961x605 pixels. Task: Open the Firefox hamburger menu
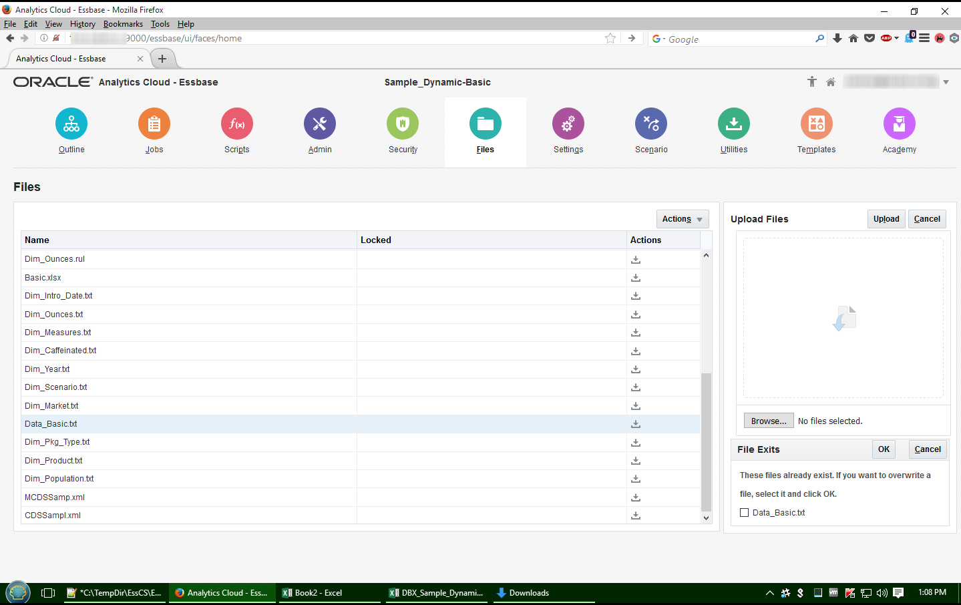924,38
